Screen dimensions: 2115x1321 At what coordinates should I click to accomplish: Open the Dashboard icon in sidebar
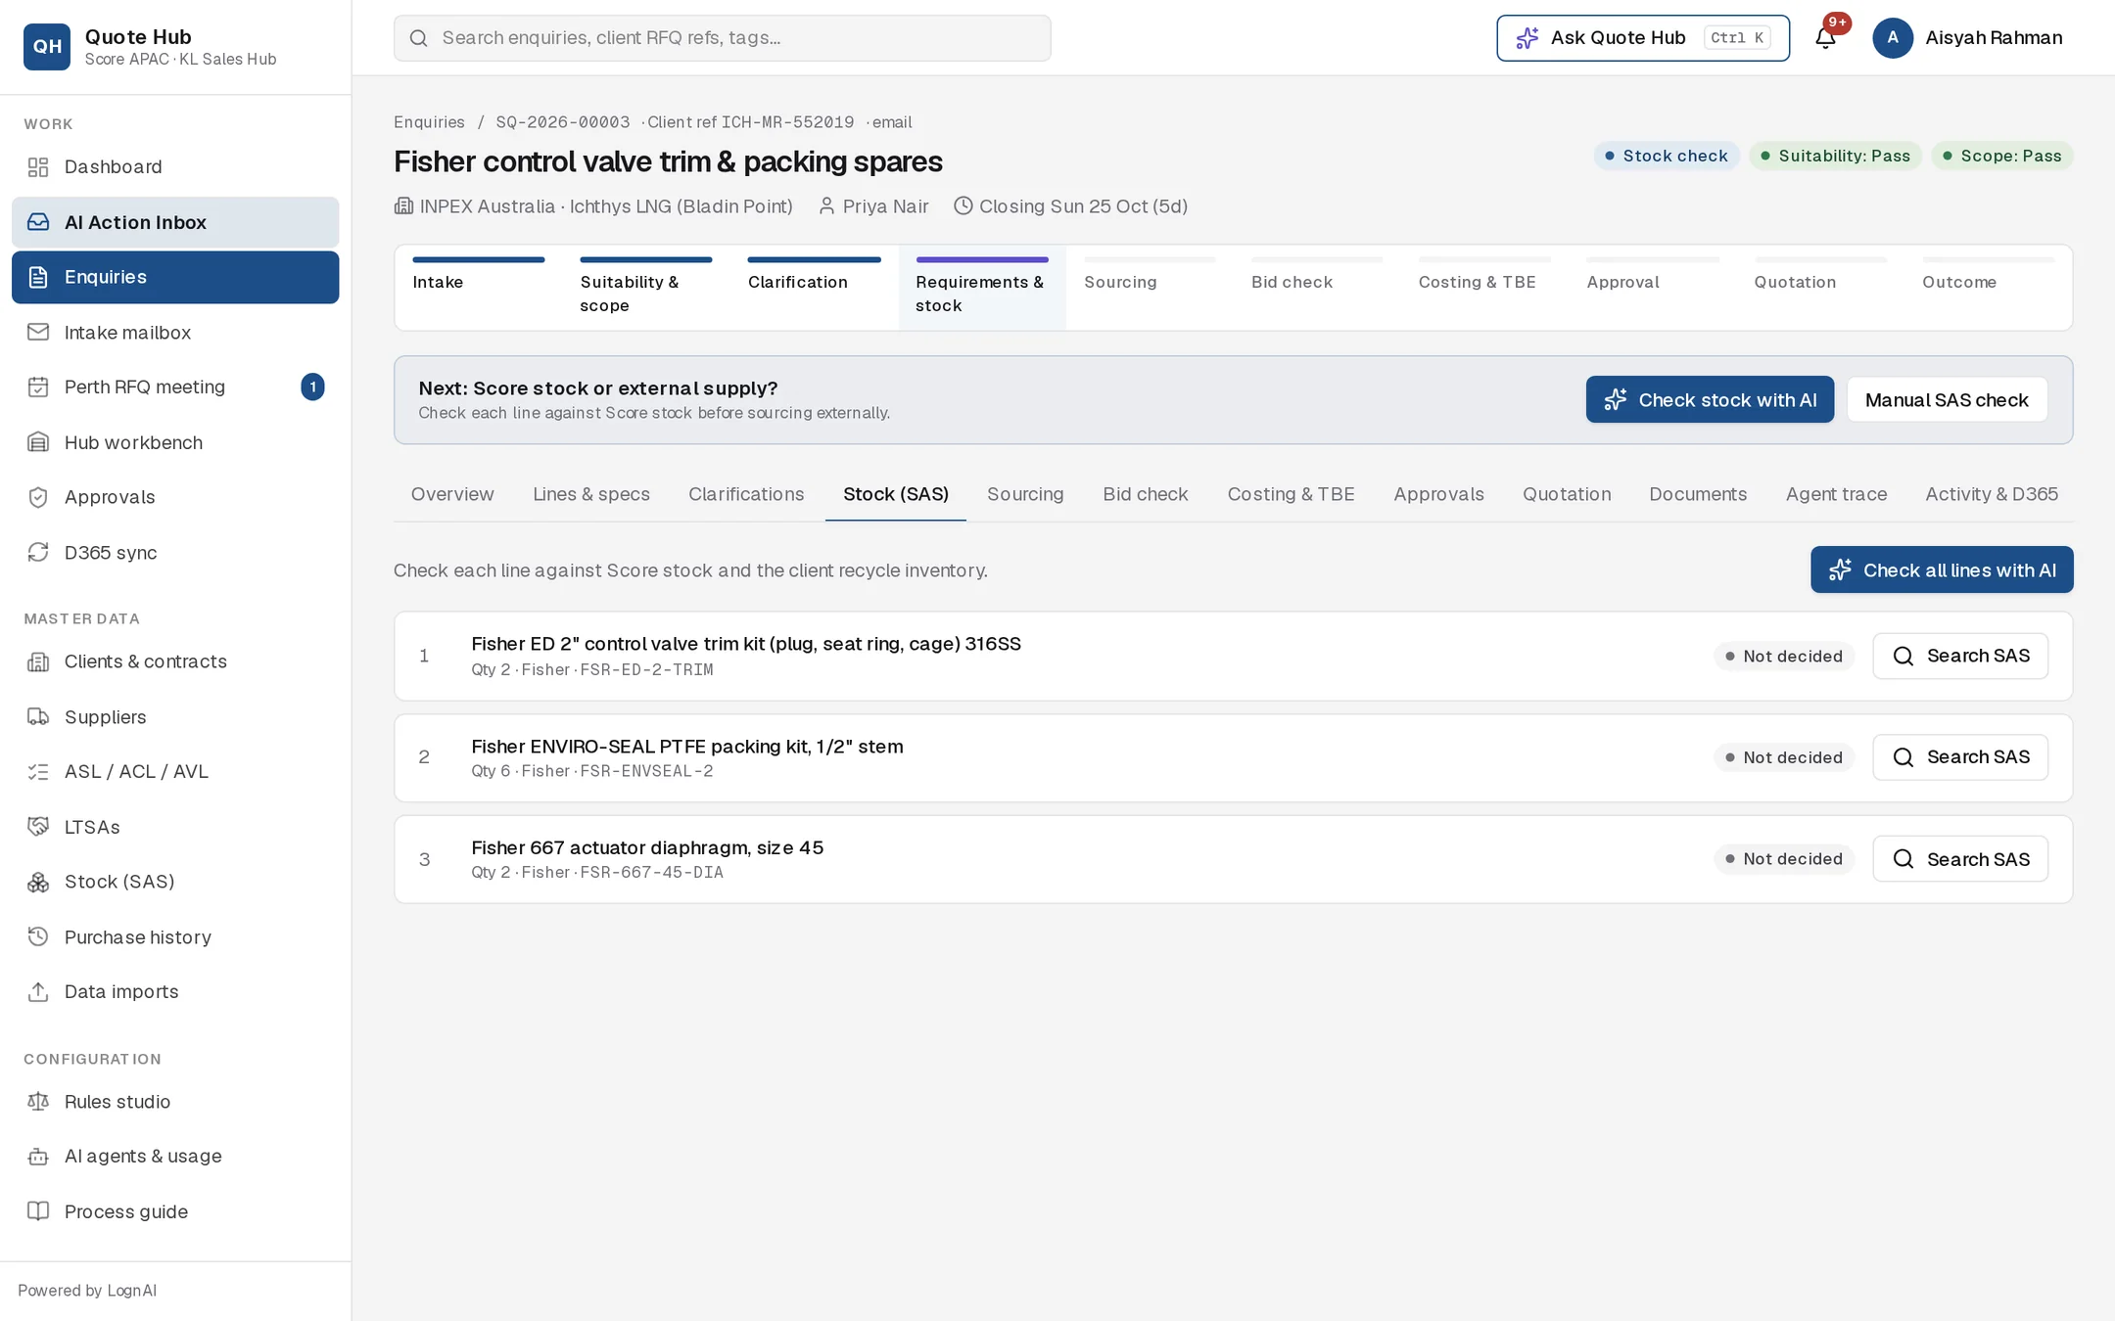click(38, 167)
